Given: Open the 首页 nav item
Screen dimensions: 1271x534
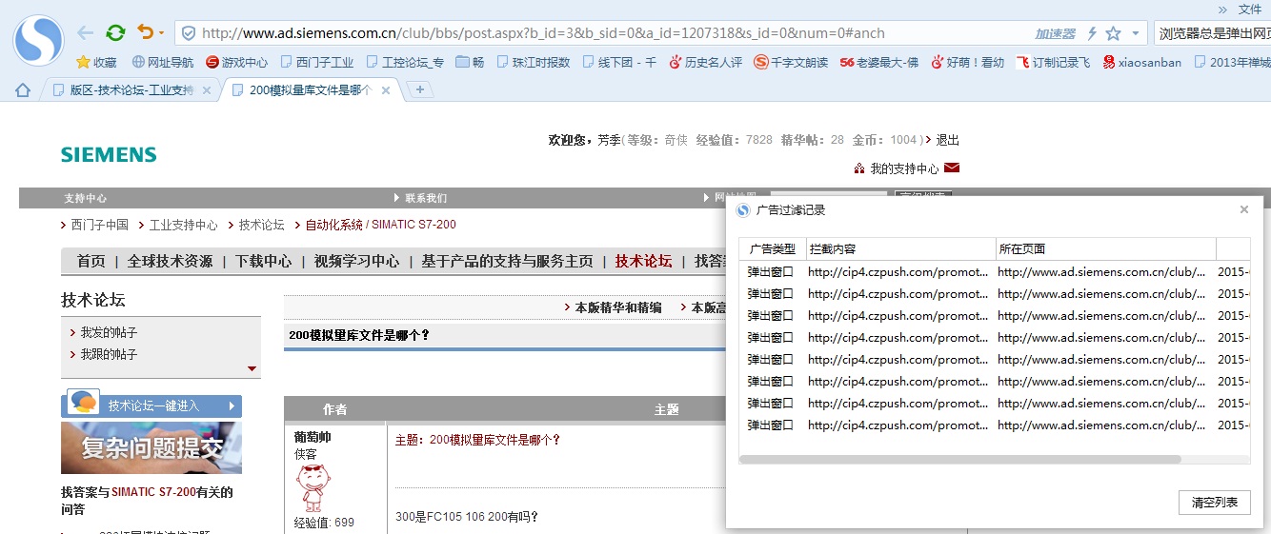Looking at the screenshot, I should click(x=91, y=261).
